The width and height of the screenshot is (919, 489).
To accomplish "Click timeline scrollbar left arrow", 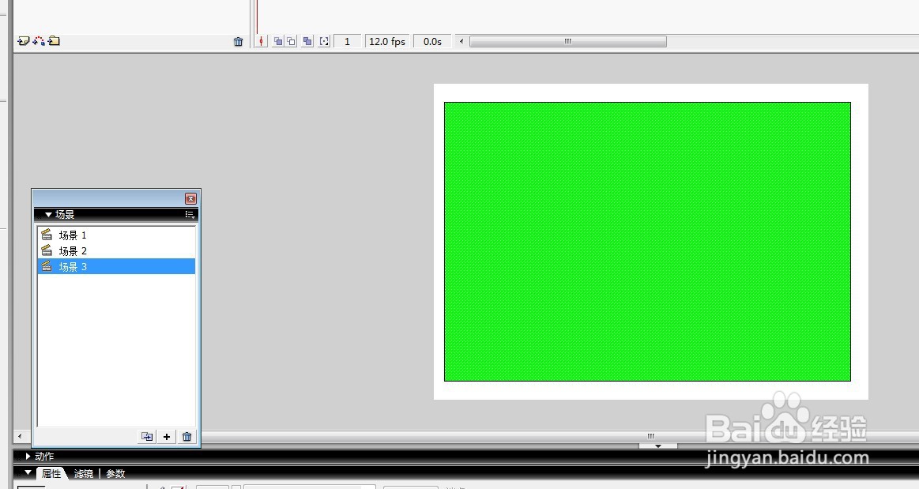I will (x=461, y=42).
